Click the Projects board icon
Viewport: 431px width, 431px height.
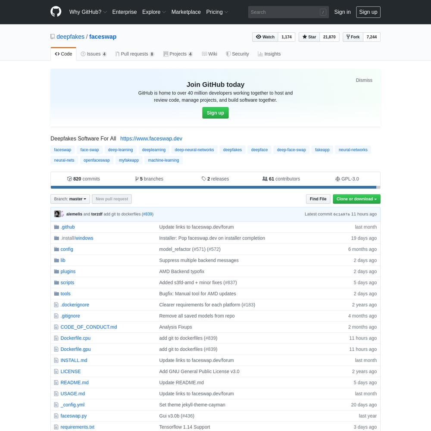tap(166, 54)
